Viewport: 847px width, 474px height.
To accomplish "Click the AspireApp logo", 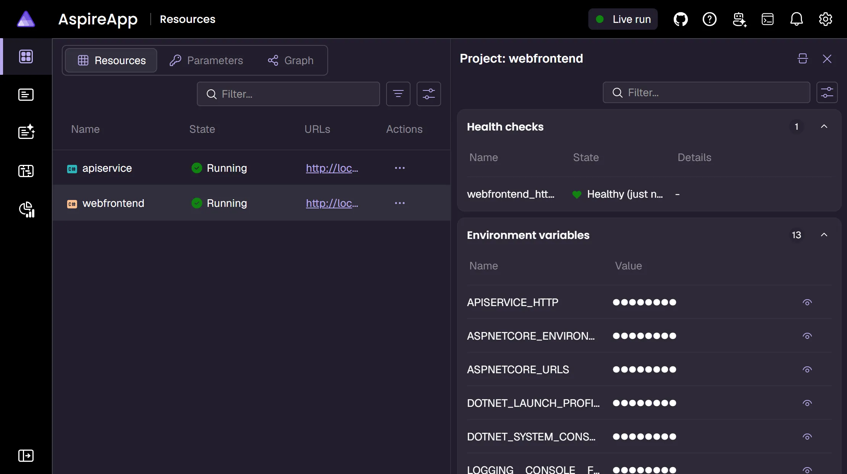I will (x=26, y=19).
